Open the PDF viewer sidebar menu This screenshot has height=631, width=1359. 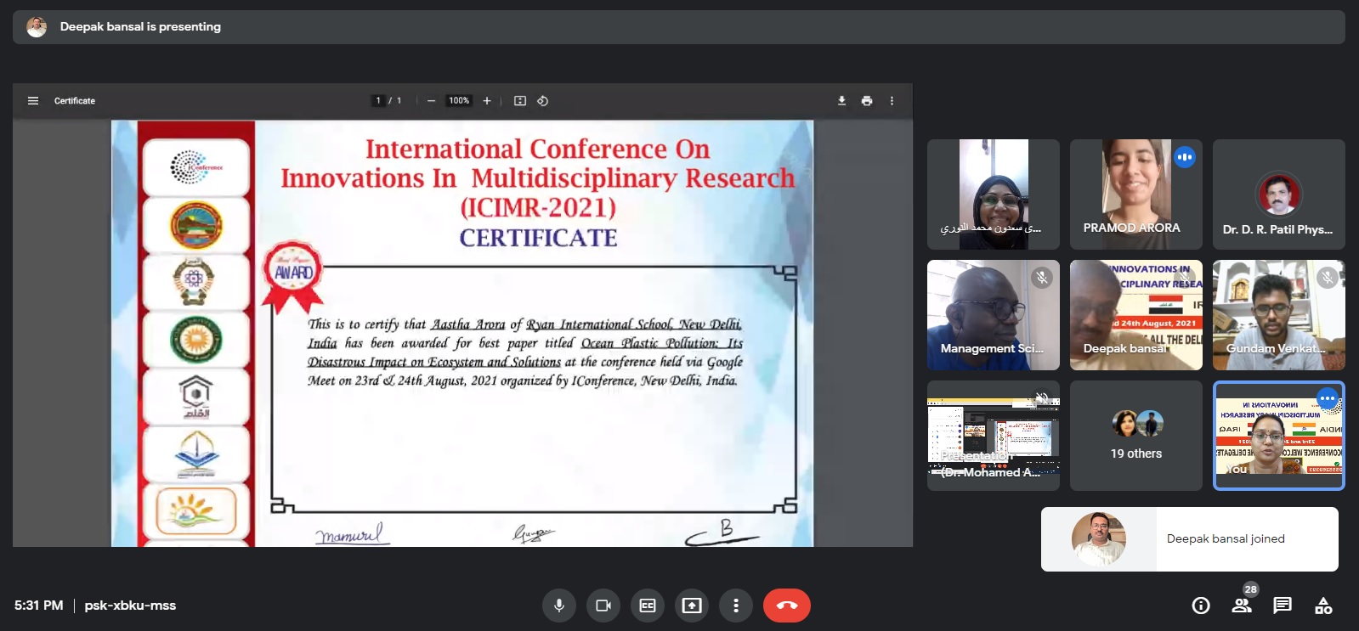(x=33, y=101)
